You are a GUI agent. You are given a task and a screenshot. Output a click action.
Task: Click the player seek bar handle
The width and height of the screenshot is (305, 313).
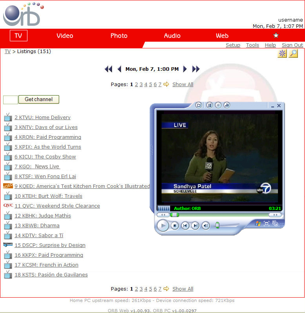click(x=174, y=215)
